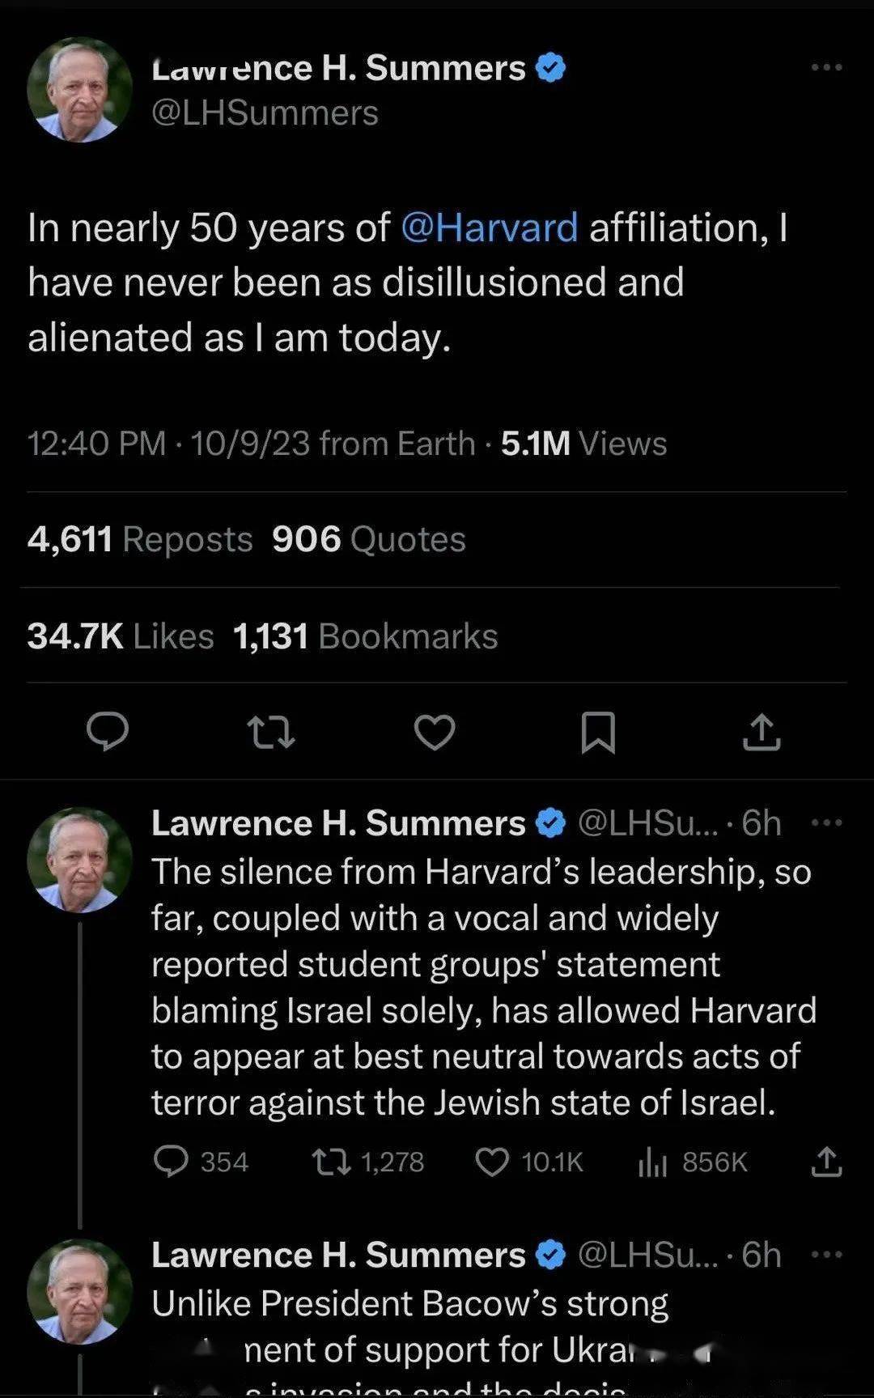Open more options on President Bacow reply
The width and height of the screenshot is (874, 1398).
[826, 1255]
